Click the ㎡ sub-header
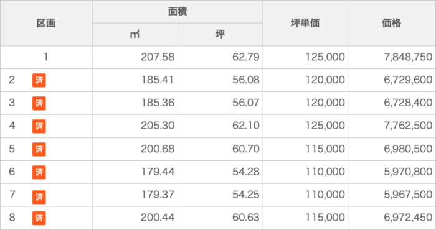The height and width of the screenshot is (230, 436). pos(135,35)
